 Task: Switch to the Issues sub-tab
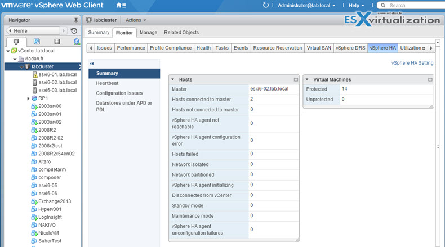(x=104, y=48)
